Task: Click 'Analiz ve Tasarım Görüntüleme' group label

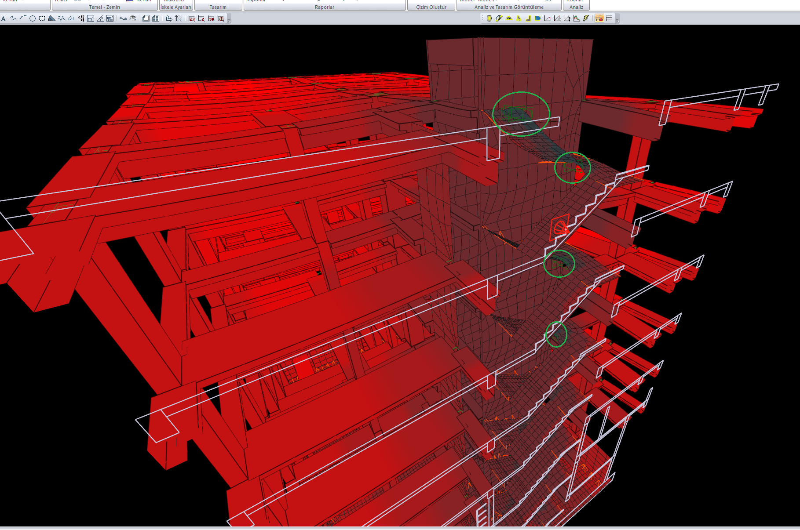Action: (509, 7)
